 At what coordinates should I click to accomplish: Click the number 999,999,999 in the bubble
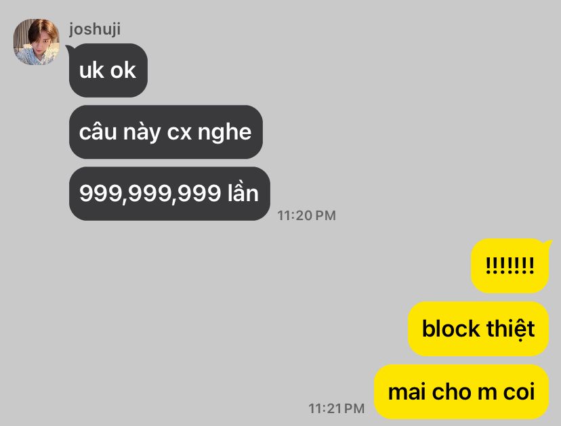pyautogui.click(x=150, y=194)
